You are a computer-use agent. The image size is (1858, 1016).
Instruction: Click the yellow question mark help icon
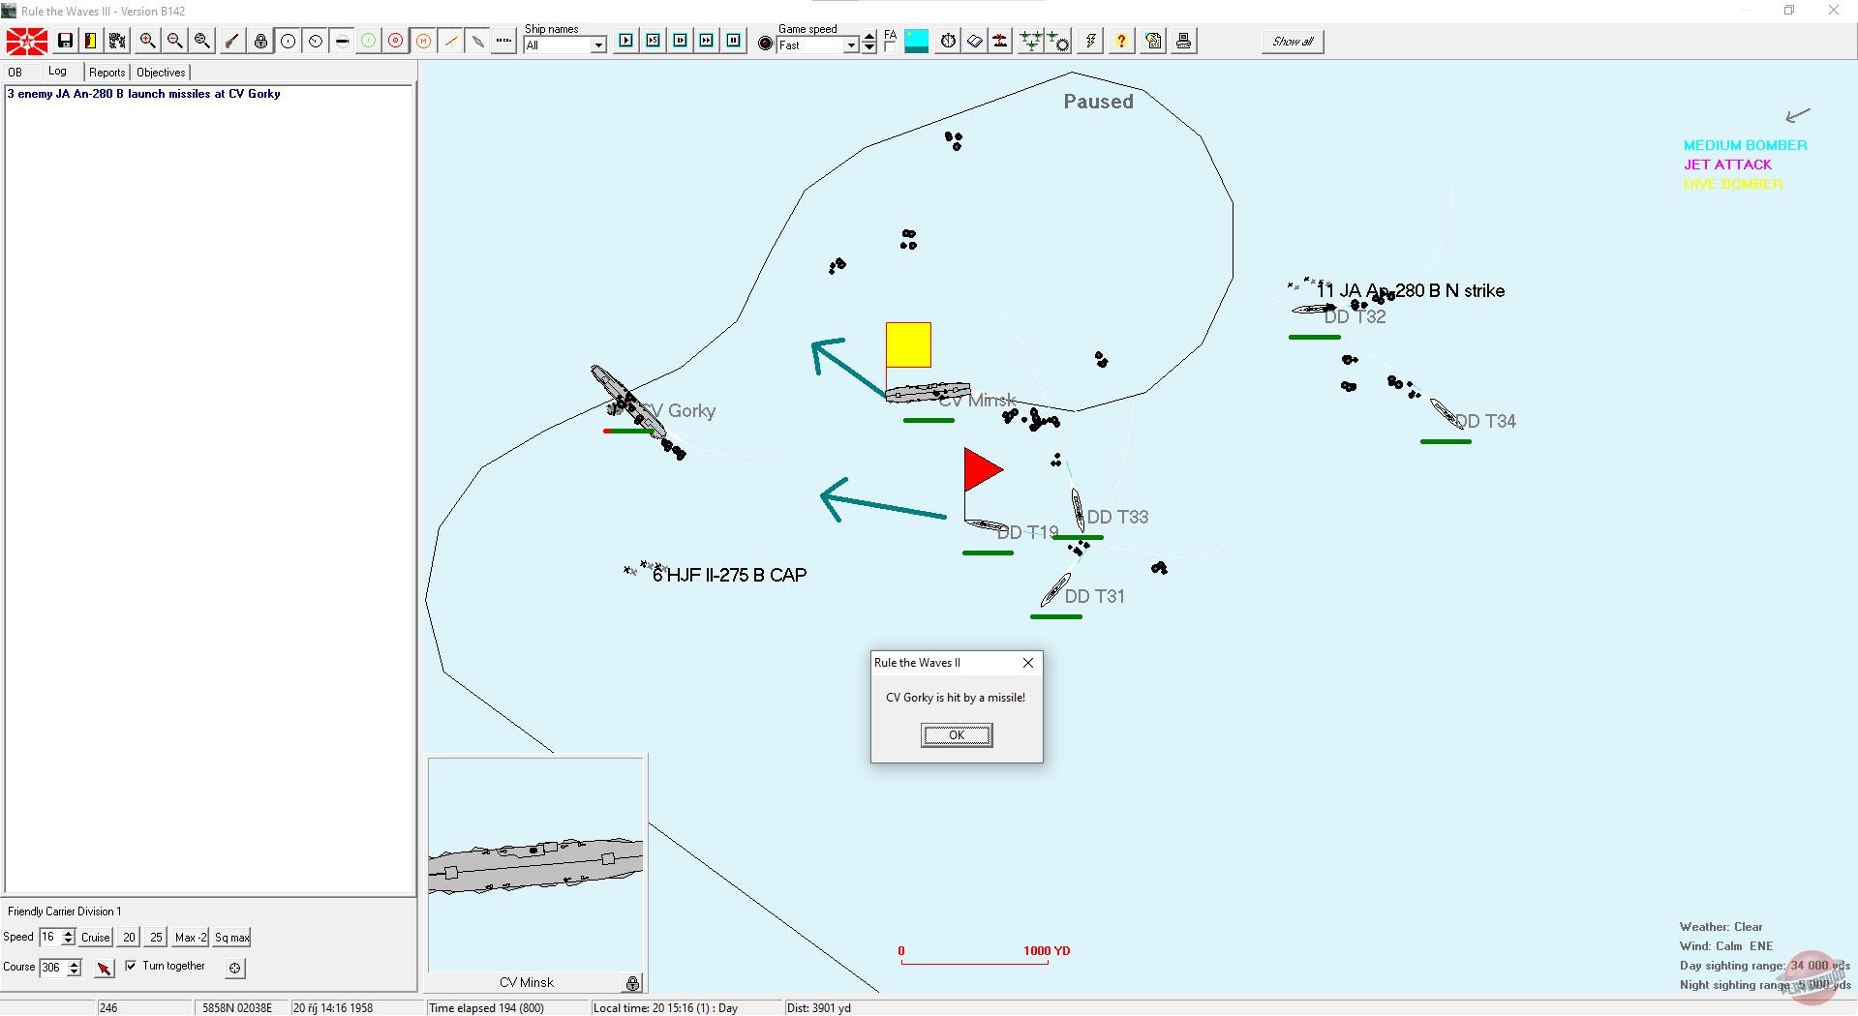coord(1120,41)
